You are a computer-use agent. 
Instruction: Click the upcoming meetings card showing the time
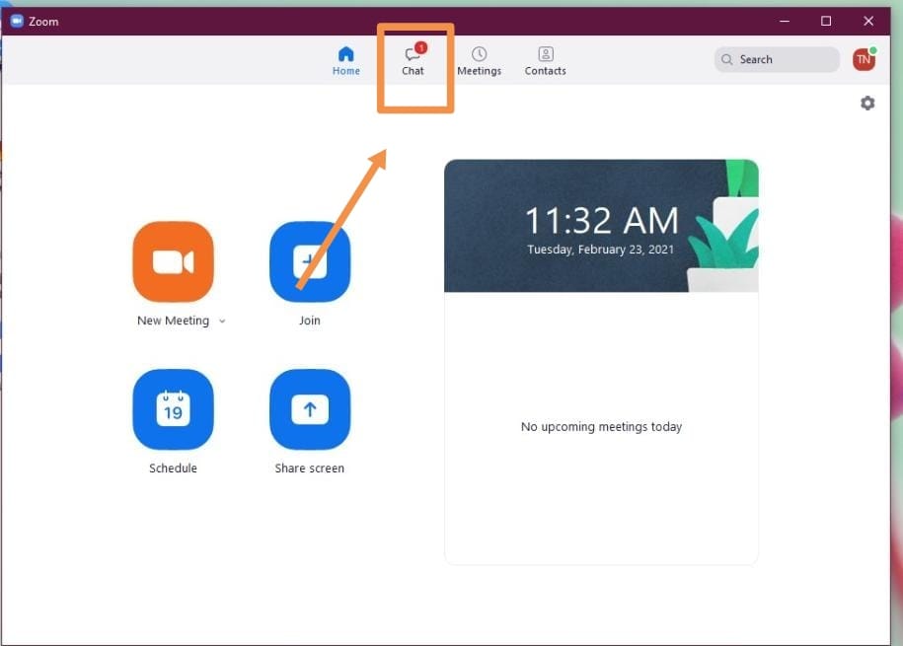(x=601, y=225)
